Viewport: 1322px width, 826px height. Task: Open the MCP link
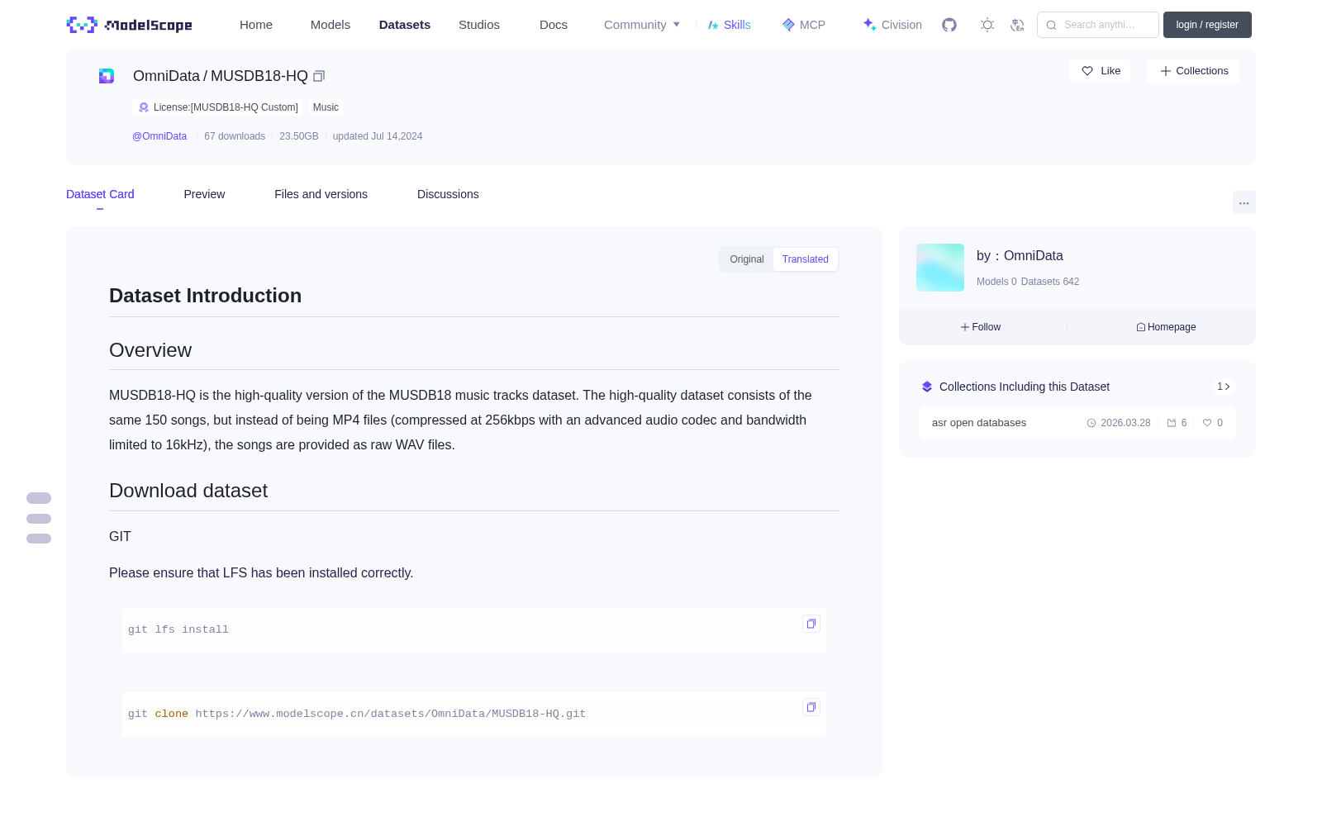click(804, 25)
